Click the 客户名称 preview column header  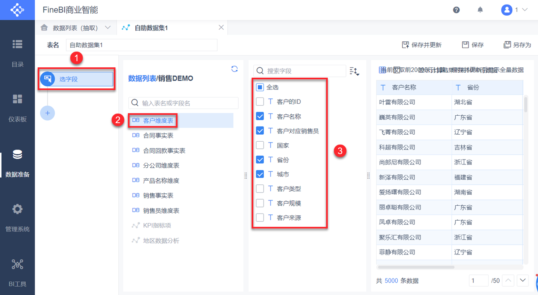pyautogui.click(x=414, y=88)
